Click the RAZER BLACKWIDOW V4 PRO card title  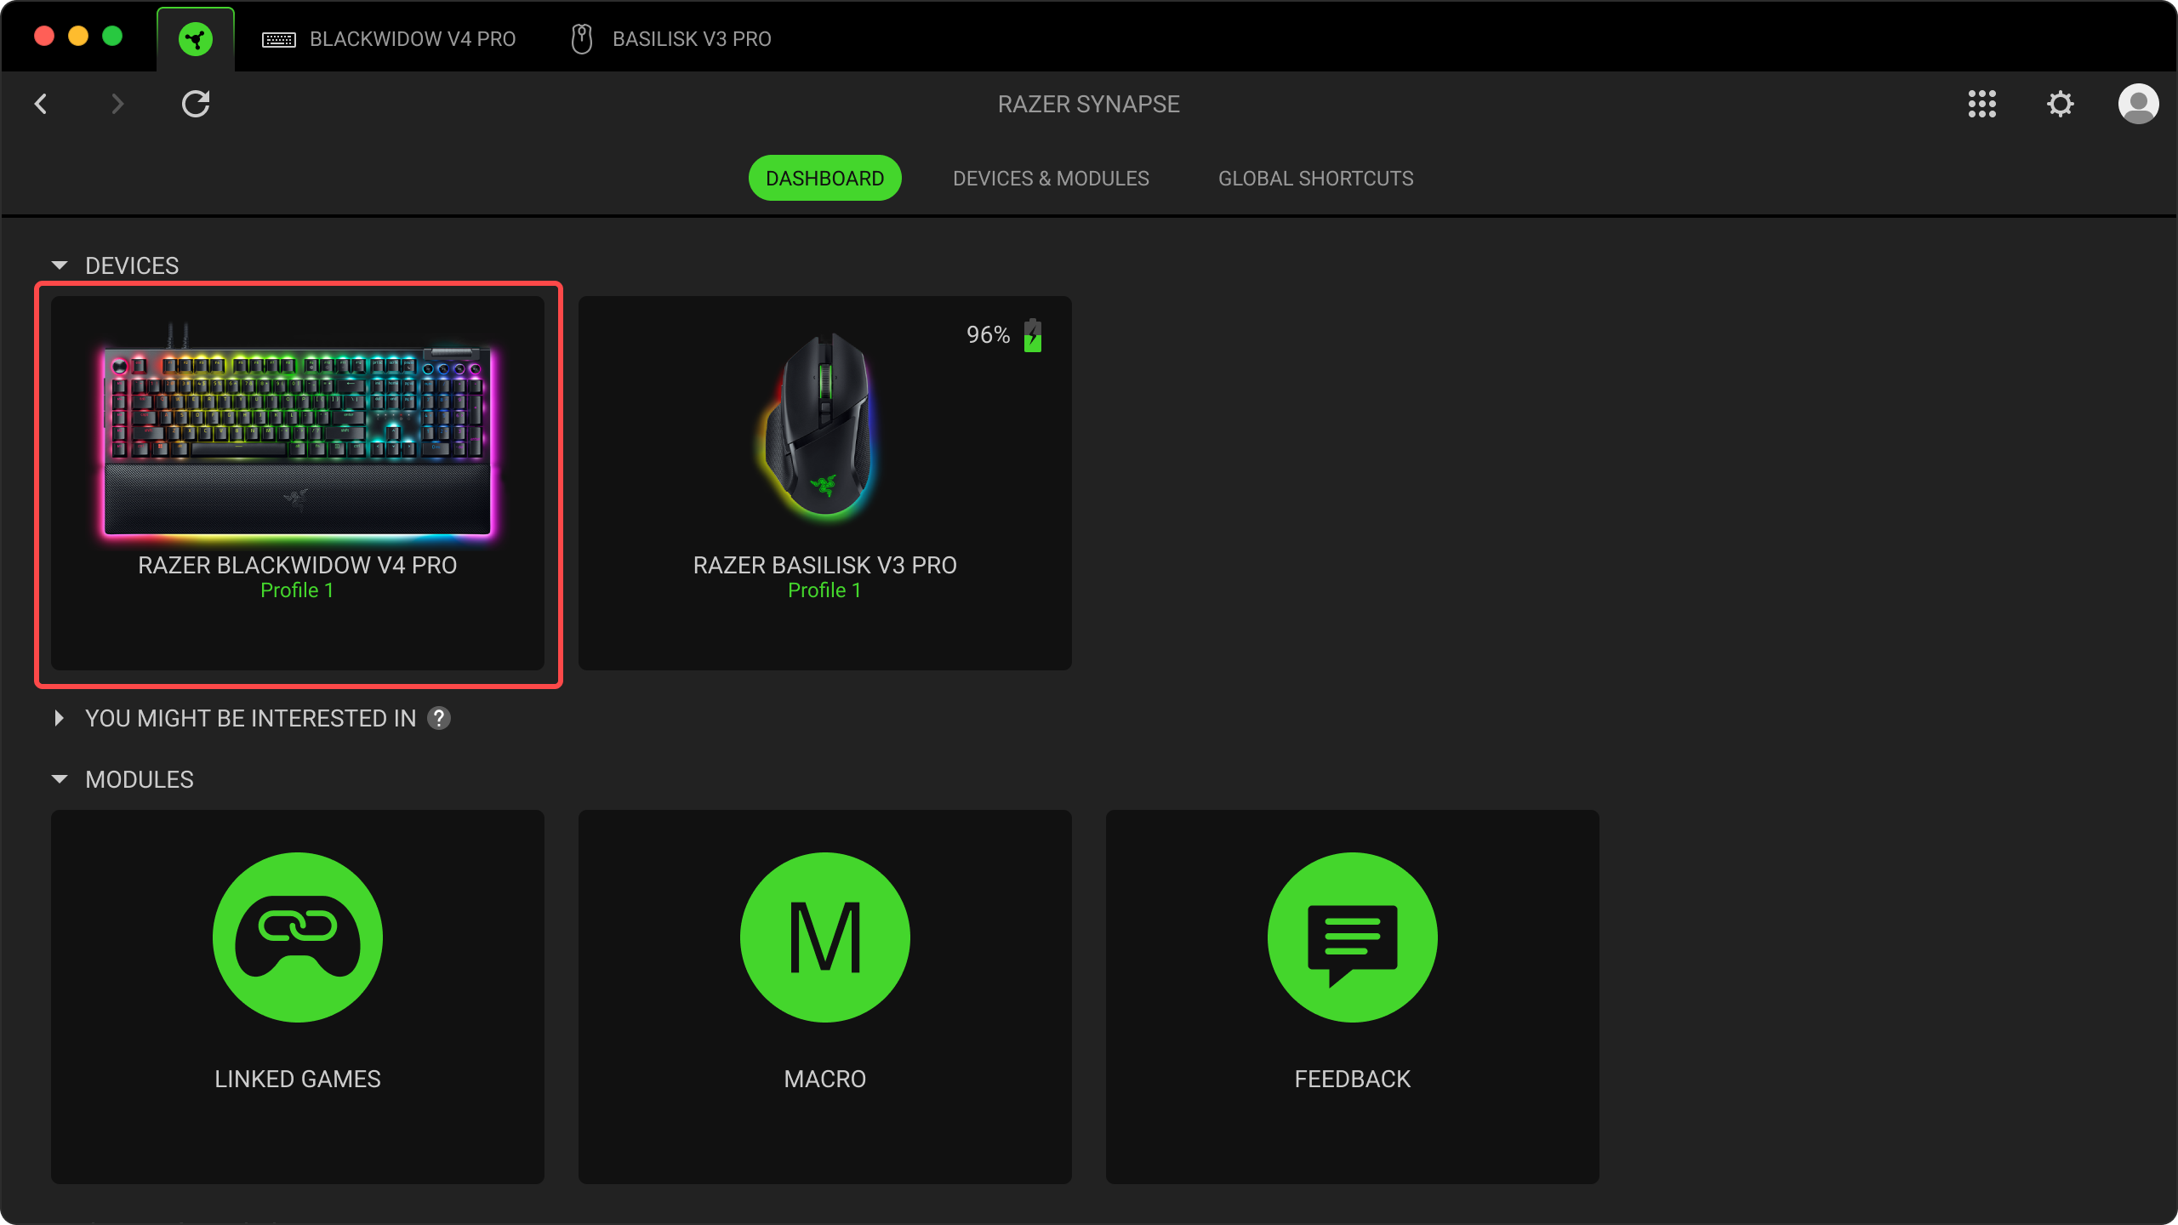coord(297,565)
